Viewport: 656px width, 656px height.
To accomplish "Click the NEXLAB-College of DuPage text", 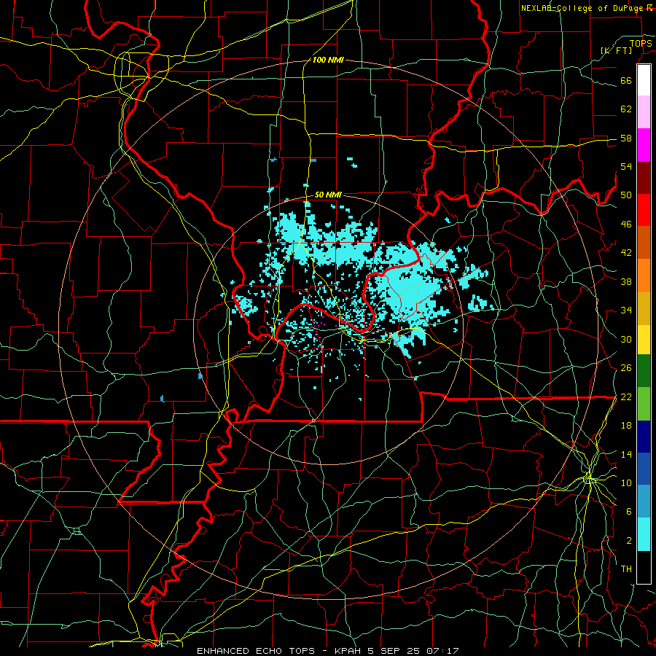I will tap(583, 8).
